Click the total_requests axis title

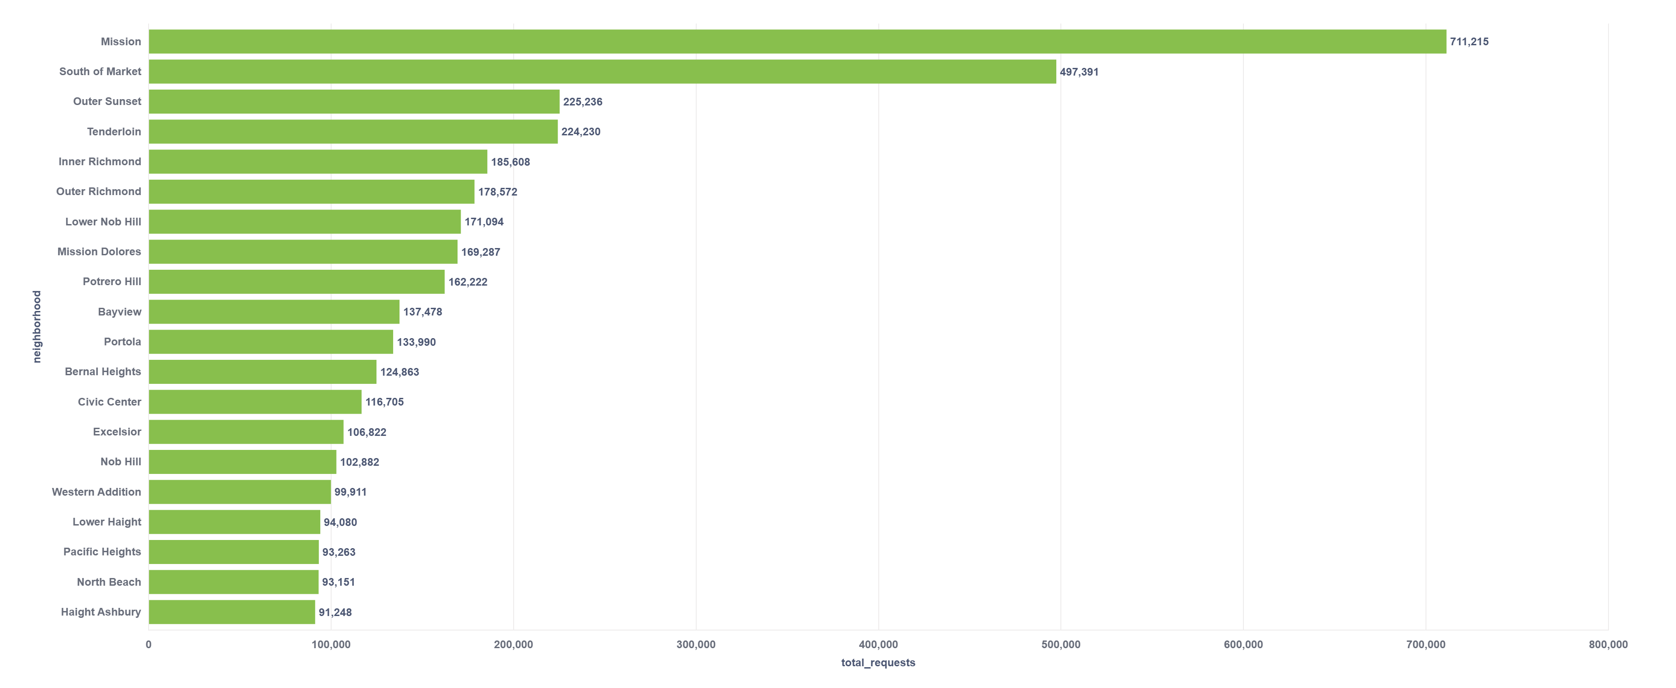pyautogui.click(x=878, y=662)
